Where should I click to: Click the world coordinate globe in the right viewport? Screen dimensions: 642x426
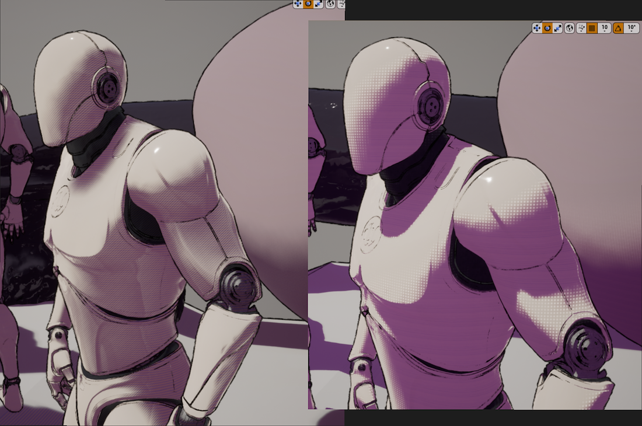pyautogui.click(x=570, y=28)
